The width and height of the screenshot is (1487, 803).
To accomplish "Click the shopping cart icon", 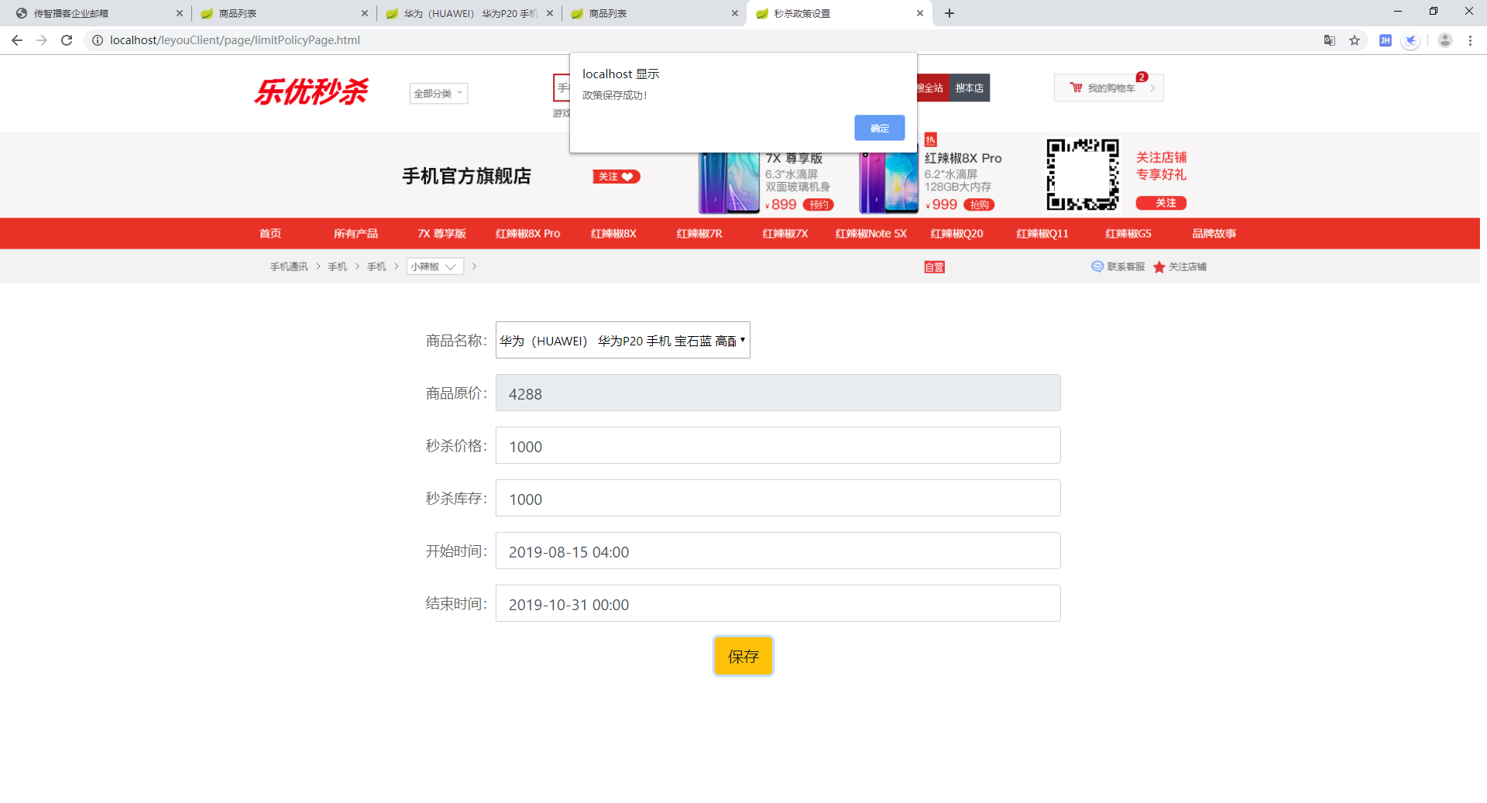I will [1076, 88].
